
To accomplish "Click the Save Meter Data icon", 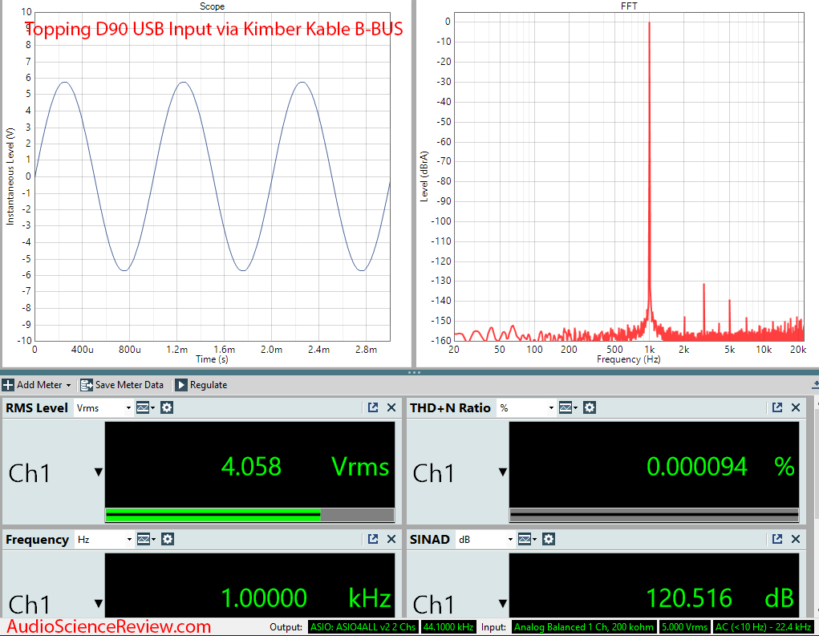I will pos(86,385).
